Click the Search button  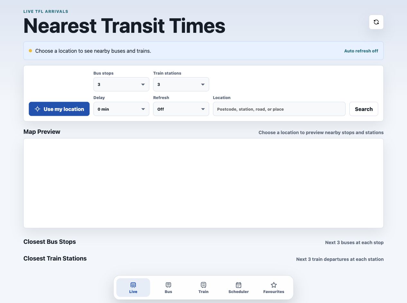point(364,109)
